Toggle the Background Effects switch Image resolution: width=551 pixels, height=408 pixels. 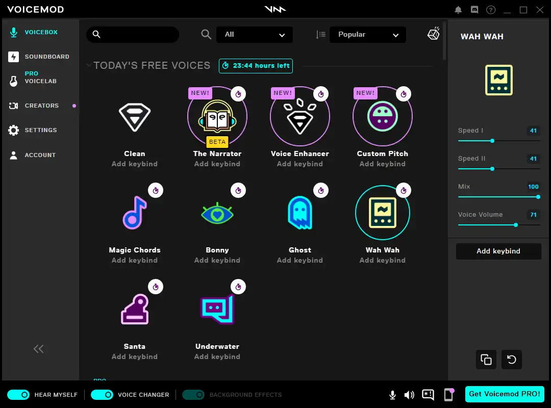click(x=193, y=395)
